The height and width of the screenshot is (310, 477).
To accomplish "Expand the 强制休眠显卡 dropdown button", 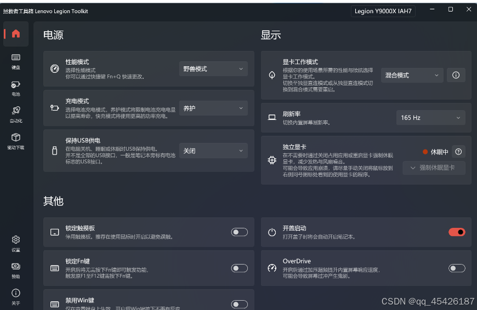I will (x=434, y=168).
